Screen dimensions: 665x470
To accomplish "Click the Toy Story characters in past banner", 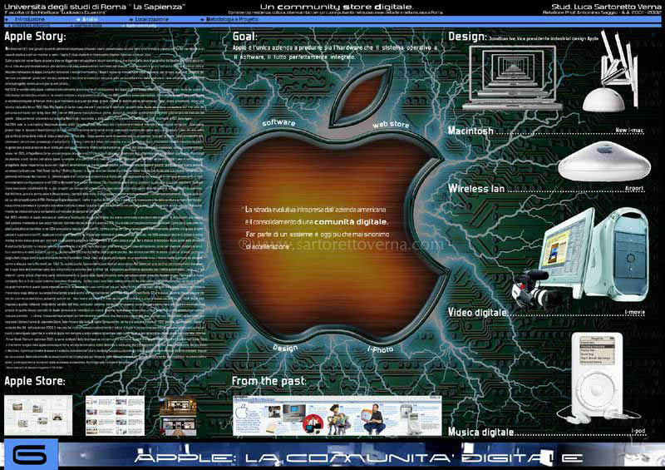I will (339, 420).
